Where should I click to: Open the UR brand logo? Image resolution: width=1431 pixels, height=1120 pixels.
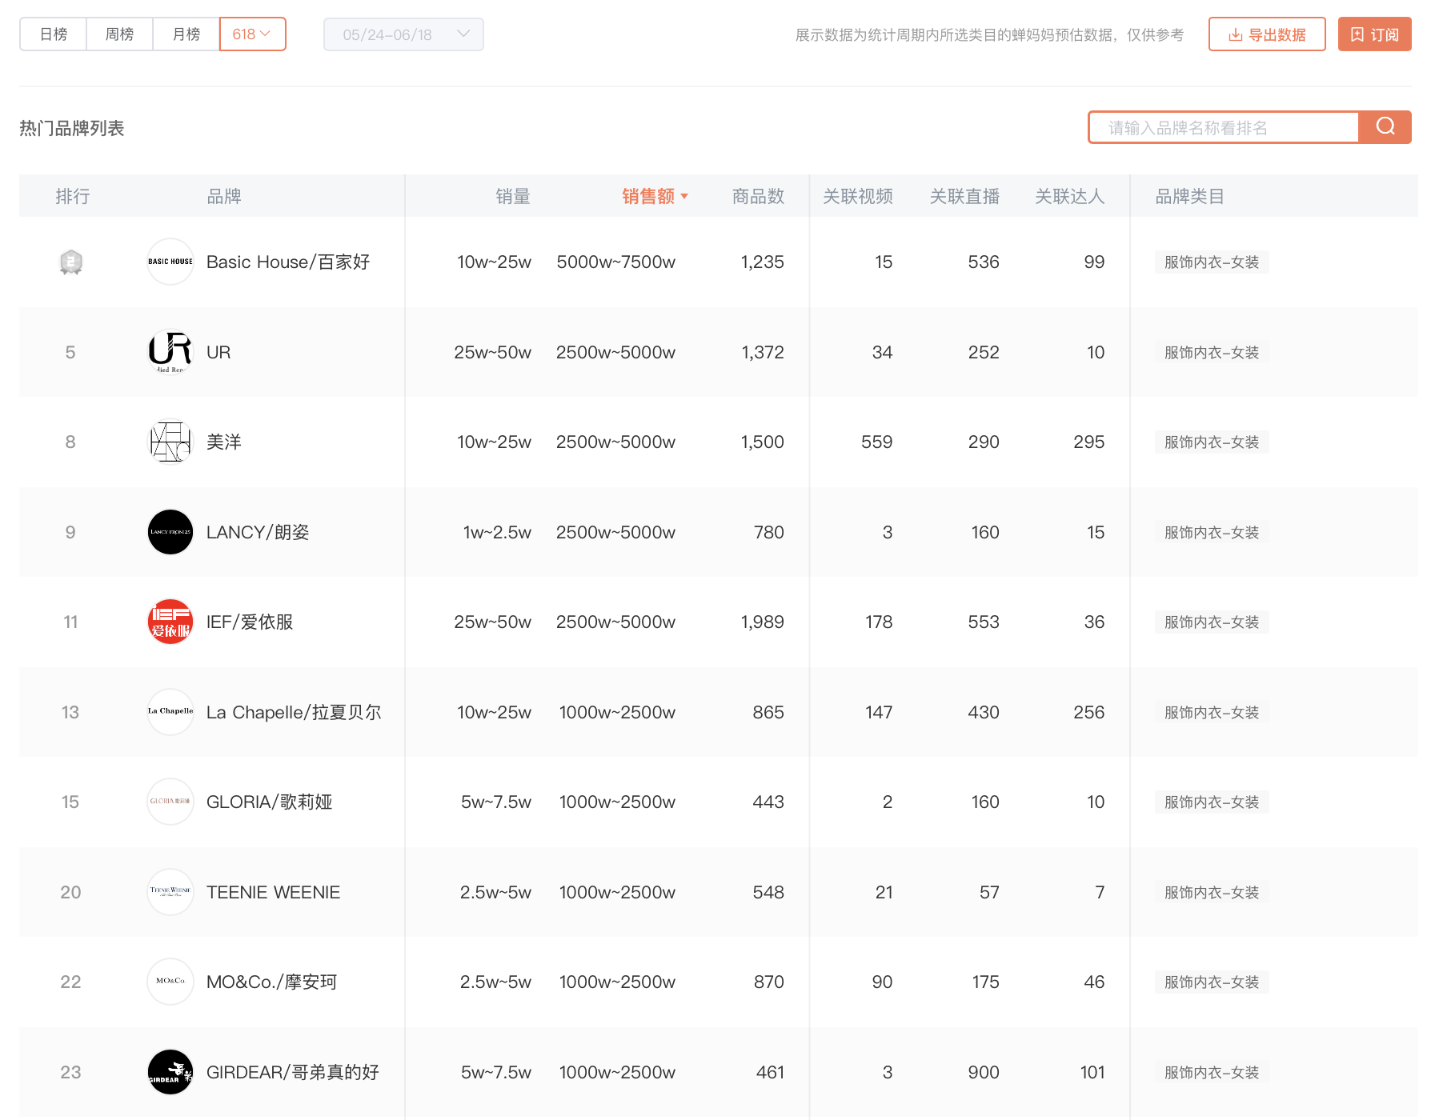click(170, 352)
